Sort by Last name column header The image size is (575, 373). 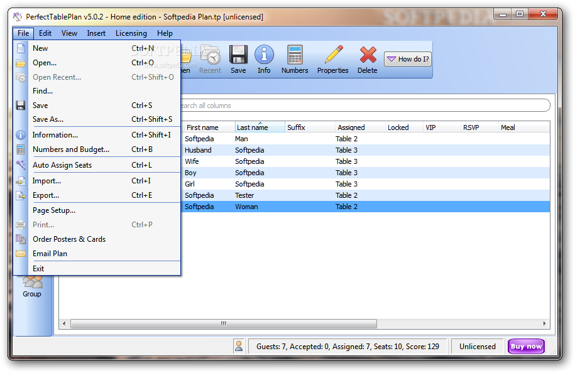260,127
